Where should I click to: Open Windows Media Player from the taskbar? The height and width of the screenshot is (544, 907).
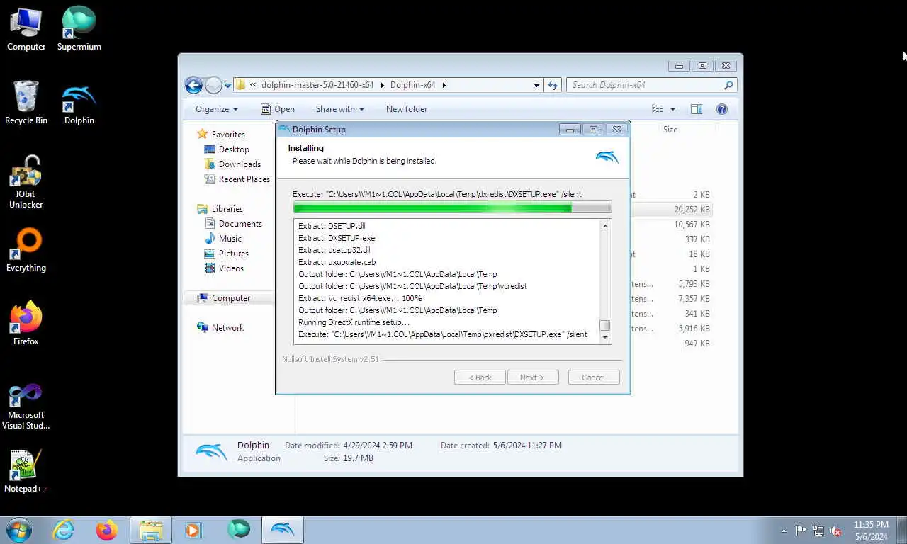pos(193,530)
